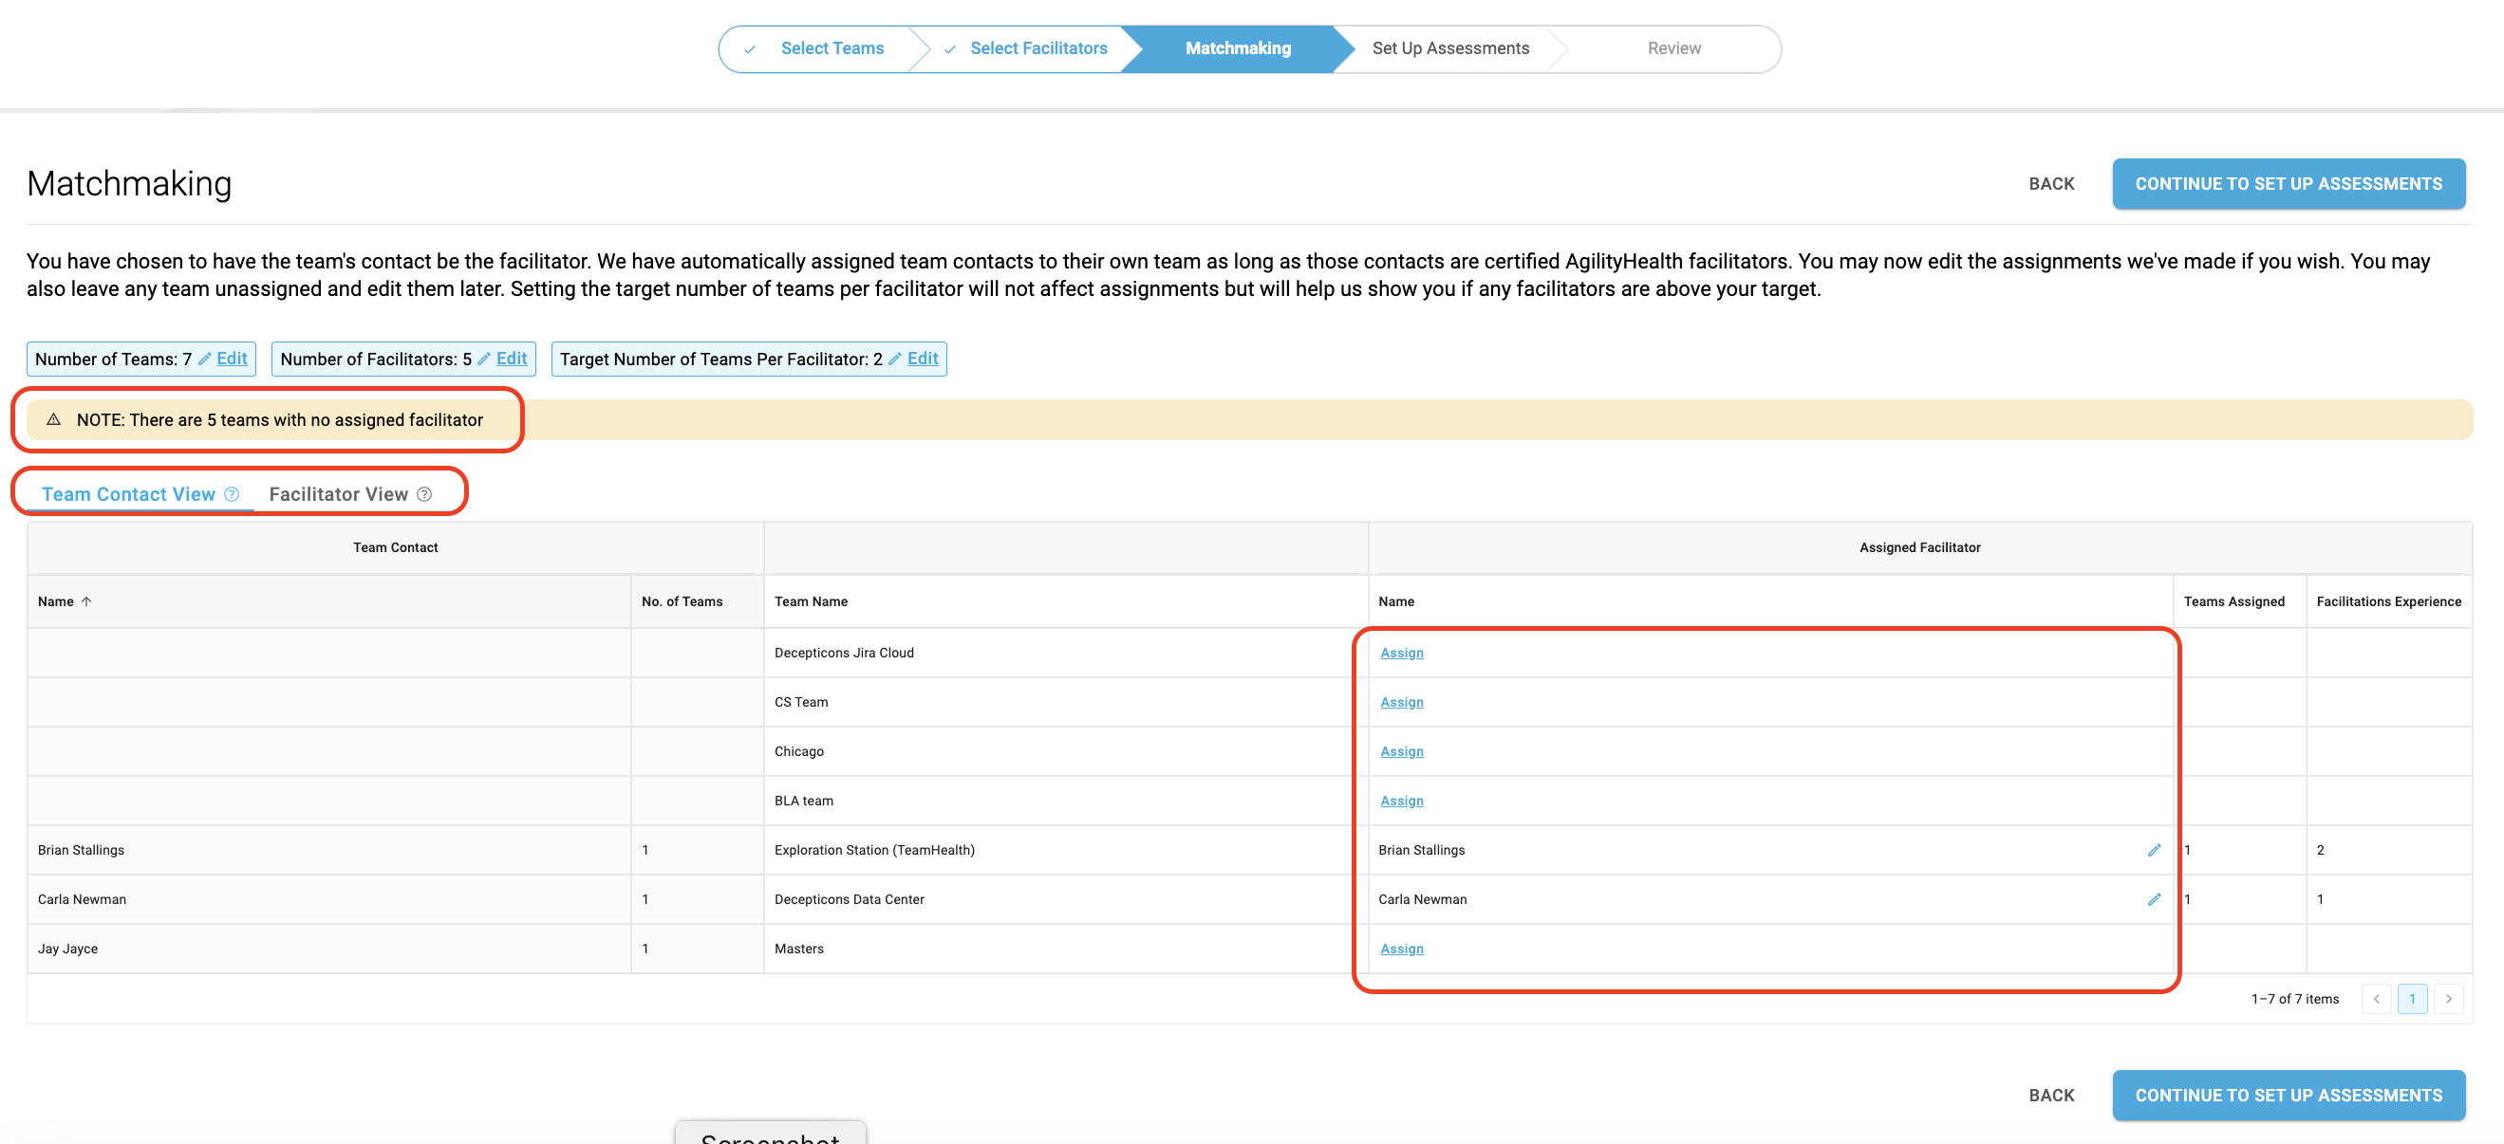
Task: Click pencil icon beside Target Number of Teams
Action: (894, 359)
